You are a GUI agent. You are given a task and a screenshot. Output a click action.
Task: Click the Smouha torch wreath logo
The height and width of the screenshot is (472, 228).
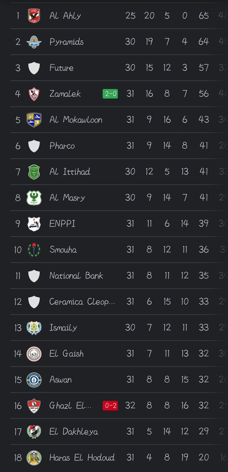pyautogui.click(x=34, y=250)
